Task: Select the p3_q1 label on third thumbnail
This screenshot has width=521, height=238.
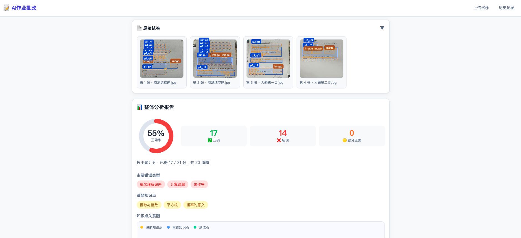Action: (x=256, y=41)
